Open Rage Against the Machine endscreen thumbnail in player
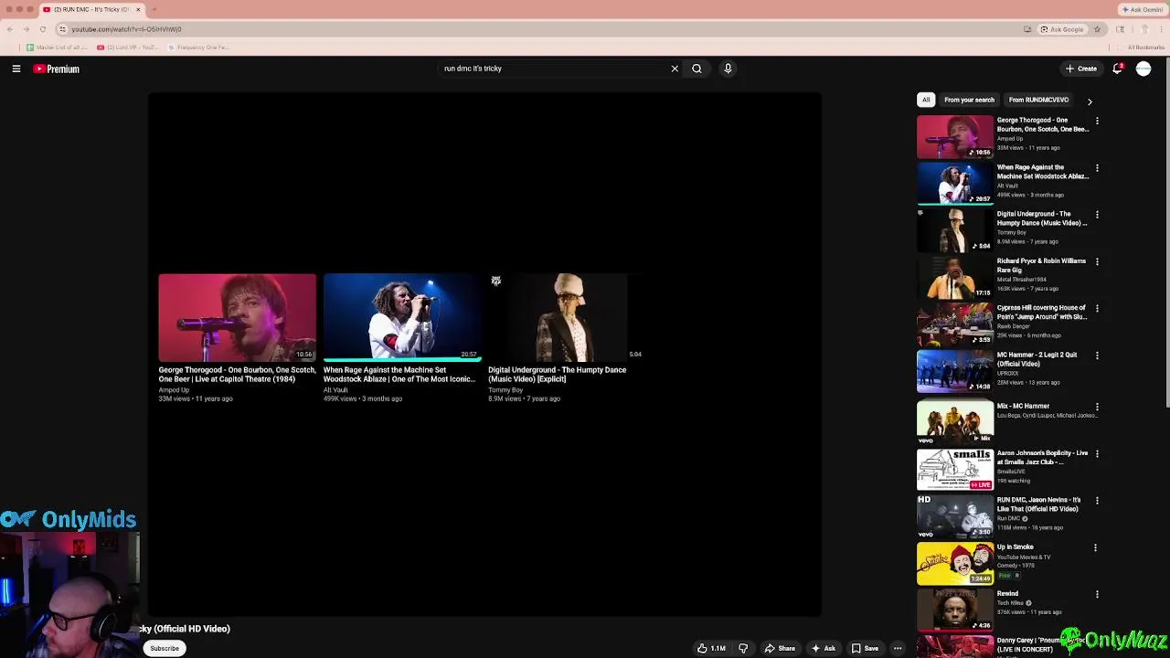Image resolution: width=1170 pixels, height=658 pixels. coord(402,318)
